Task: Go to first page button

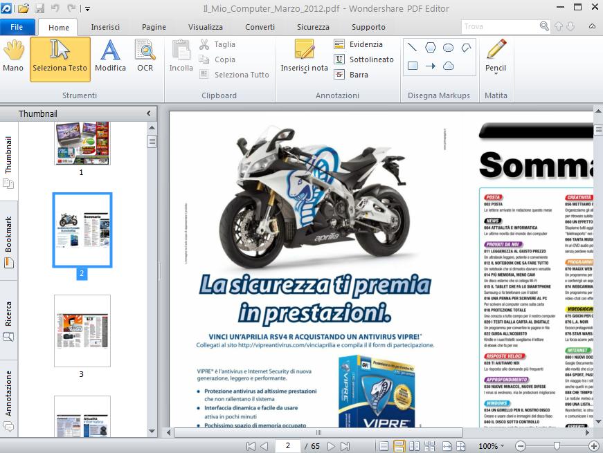Action: click(251, 446)
